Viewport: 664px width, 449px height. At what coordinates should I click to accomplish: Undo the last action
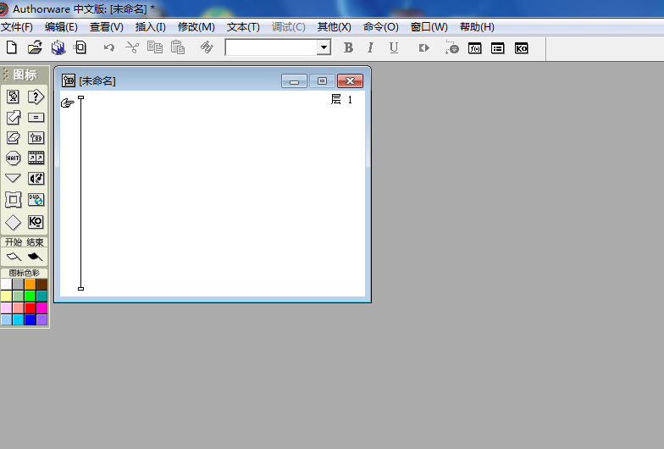109,47
